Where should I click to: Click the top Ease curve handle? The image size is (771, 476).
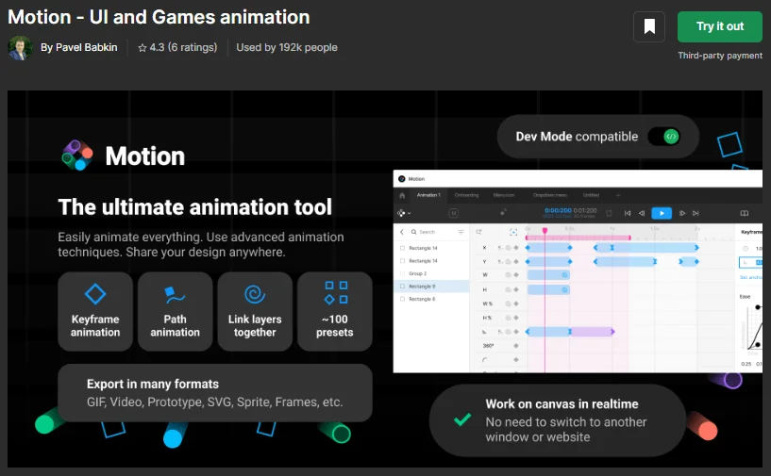pos(758,307)
